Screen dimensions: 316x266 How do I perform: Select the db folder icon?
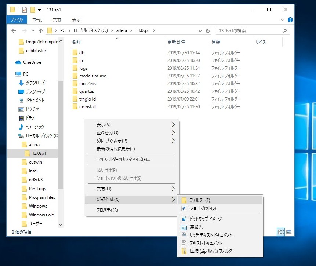[x=75, y=52]
